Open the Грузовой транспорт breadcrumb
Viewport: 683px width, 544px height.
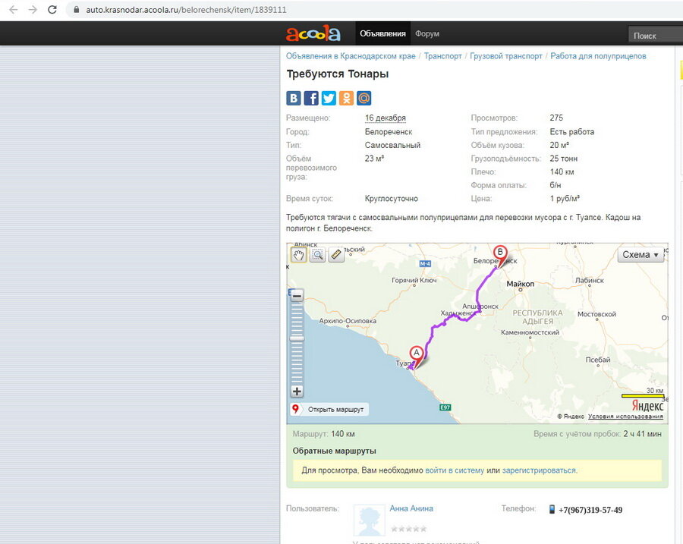tap(505, 55)
